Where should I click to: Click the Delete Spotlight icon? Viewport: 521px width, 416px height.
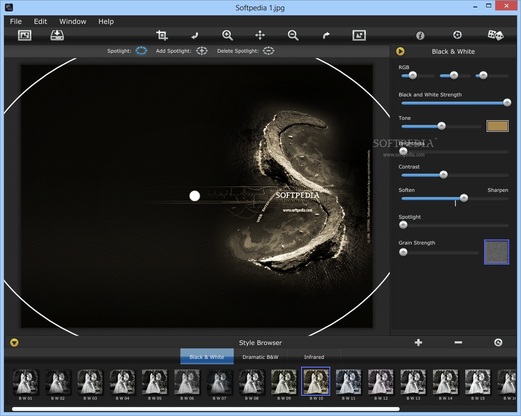tap(268, 51)
